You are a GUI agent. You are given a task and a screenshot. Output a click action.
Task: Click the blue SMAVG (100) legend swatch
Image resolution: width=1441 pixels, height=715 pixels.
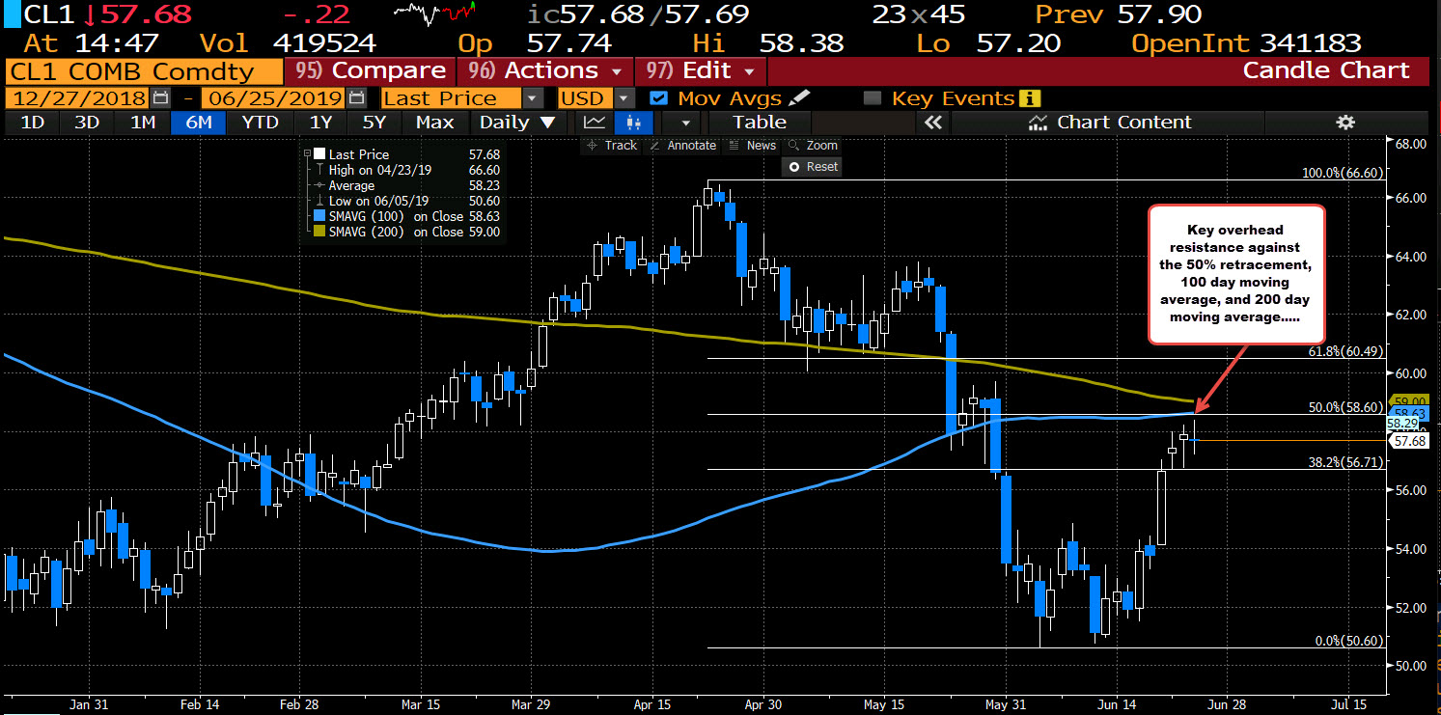(320, 216)
